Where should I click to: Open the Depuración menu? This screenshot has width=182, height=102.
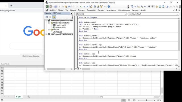tap(91, 10)
